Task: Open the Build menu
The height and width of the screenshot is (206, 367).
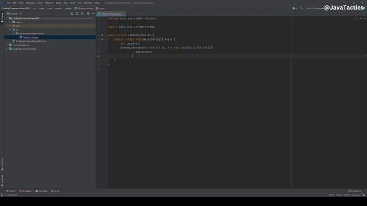Action: [58, 3]
